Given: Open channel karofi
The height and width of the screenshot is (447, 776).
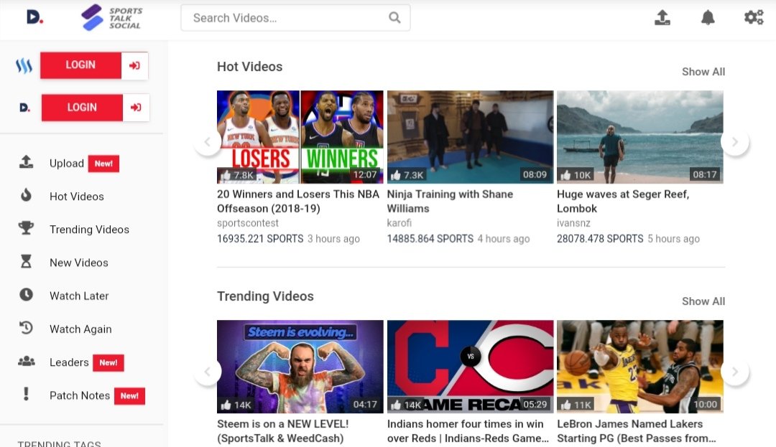Looking at the screenshot, I should (399, 223).
